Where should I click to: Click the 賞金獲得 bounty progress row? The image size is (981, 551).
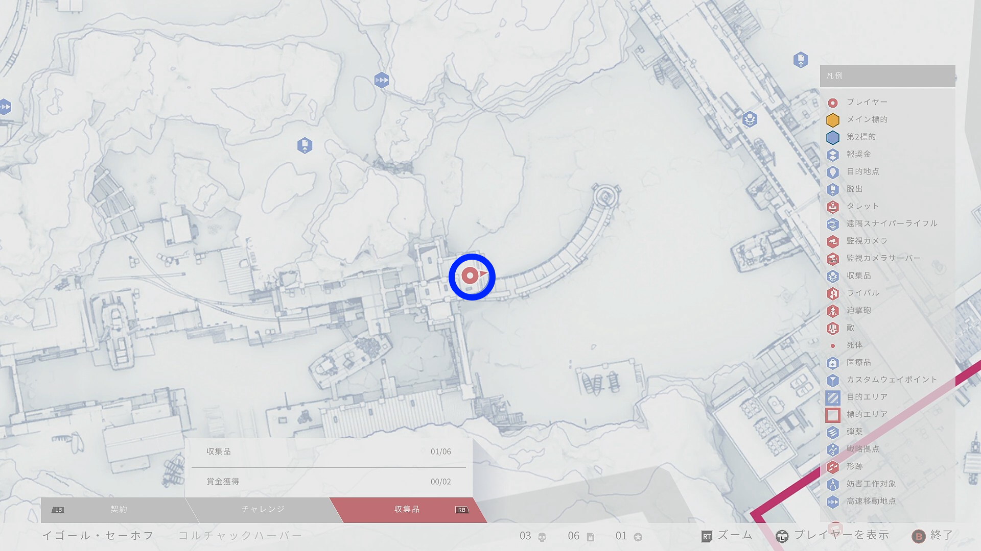328,482
